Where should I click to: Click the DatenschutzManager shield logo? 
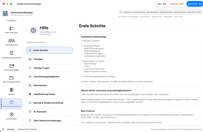5,14
